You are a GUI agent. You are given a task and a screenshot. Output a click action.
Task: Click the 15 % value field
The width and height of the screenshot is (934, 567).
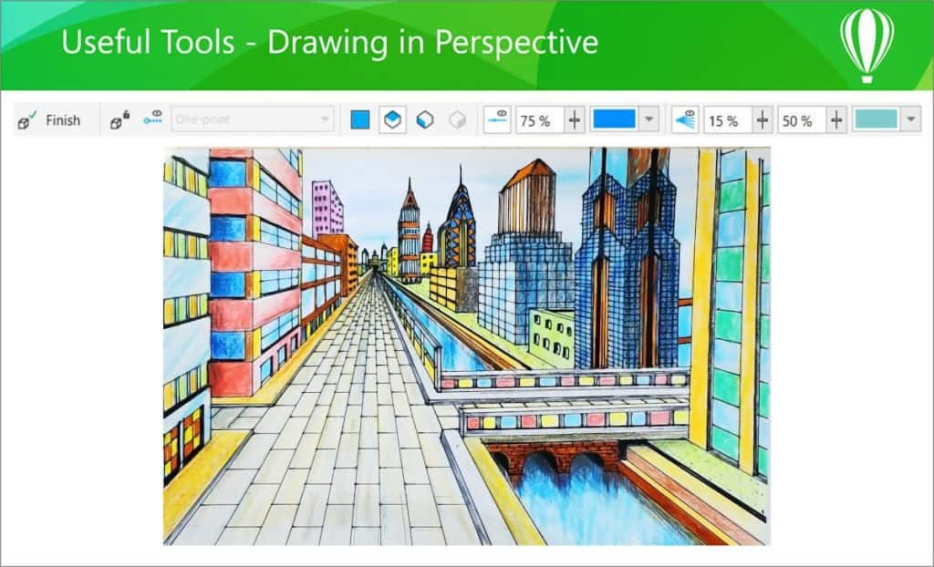(726, 120)
